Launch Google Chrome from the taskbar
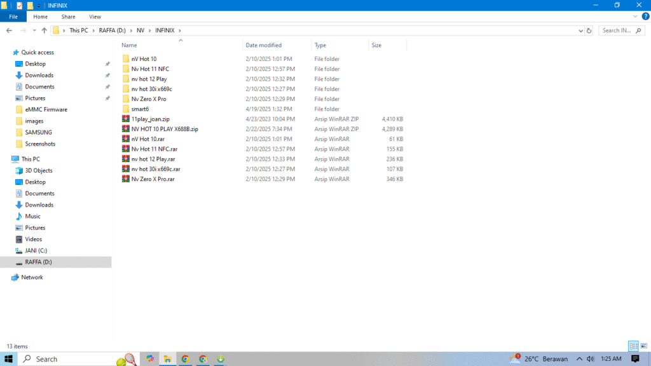The height and width of the screenshot is (366, 651). (185, 358)
